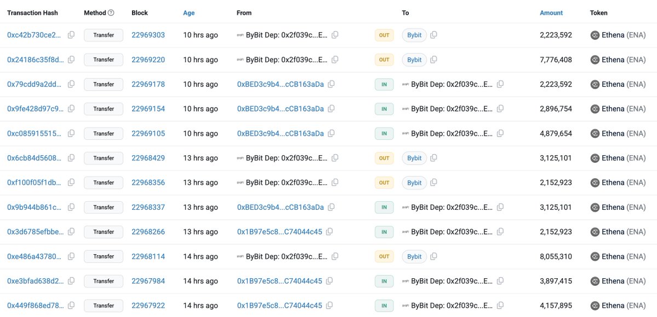Copy transaction hash 0x24186c35f8d
This screenshot has height=317, width=657.
click(x=71, y=60)
